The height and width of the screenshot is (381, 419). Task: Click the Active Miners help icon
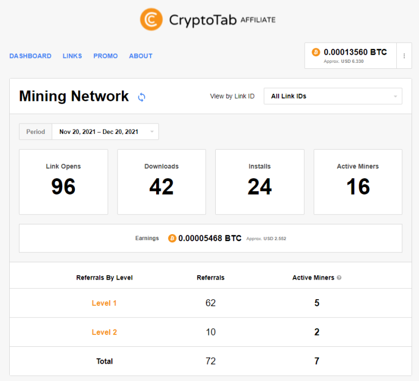click(x=339, y=277)
